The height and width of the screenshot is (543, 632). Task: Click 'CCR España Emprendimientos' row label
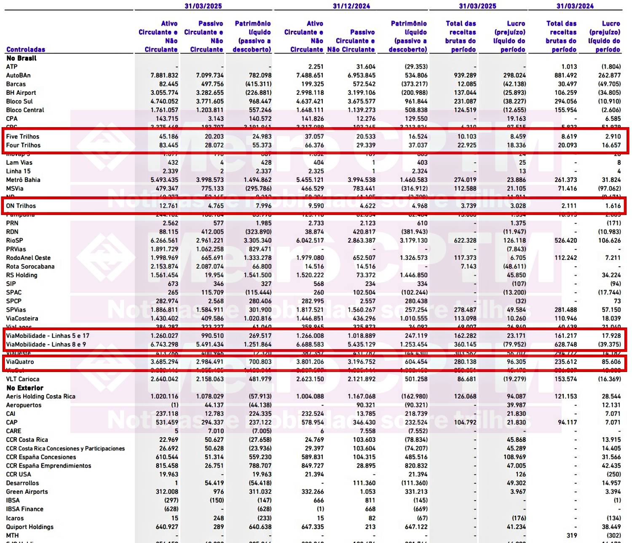(48, 465)
